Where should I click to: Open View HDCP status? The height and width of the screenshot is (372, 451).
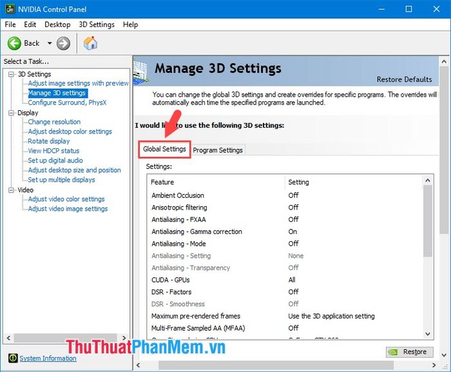pos(53,151)
